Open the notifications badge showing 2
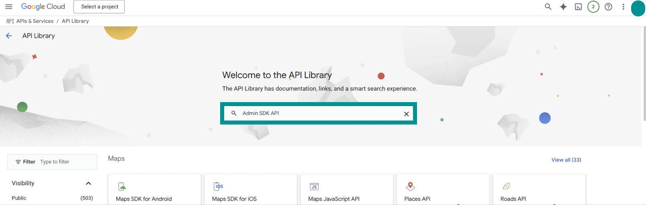646x205 pixels. point(593,7)
